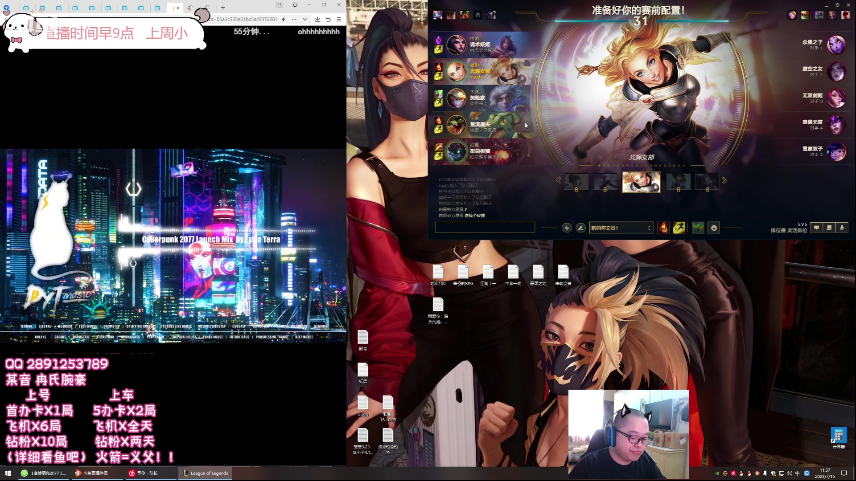
Task: Switch to the fifth bilibili browser tab
Action: [x=91, y=8]
